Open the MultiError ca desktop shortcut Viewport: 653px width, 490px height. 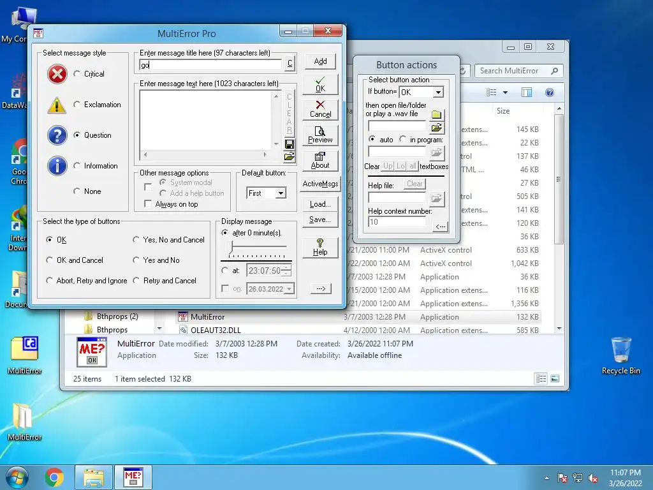point(25,354)
